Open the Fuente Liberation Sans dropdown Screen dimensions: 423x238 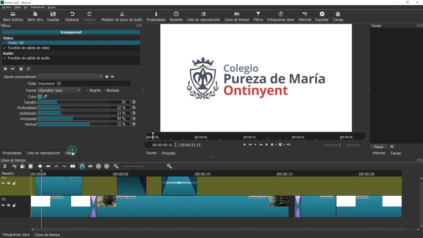59,90
